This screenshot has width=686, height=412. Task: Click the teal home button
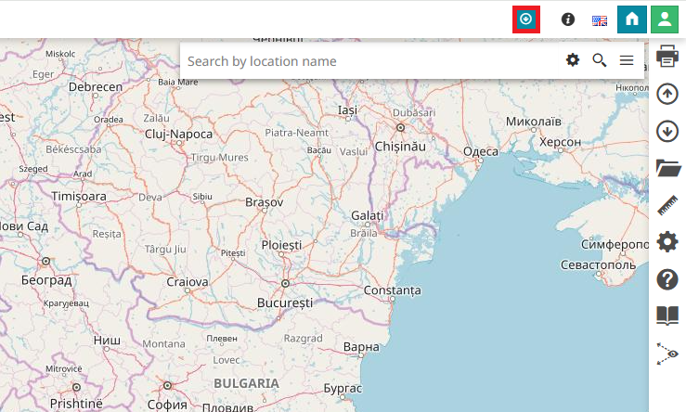(631, 19)
